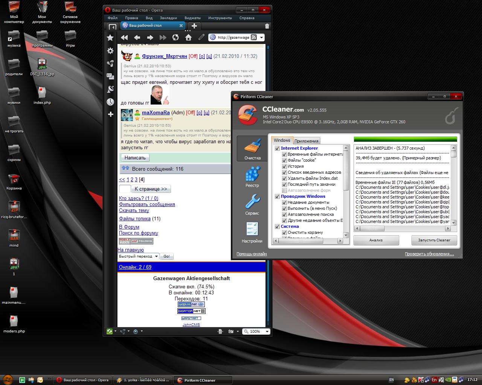This screenshot has width=482, height=385.
Task: Go forward one page in Opera
Action: (x=150, y=37)
